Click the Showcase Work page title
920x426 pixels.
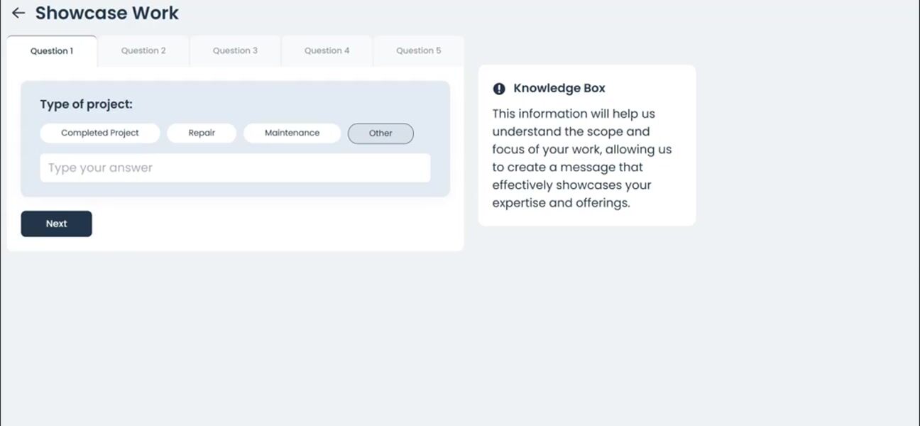tap(107, 13)
